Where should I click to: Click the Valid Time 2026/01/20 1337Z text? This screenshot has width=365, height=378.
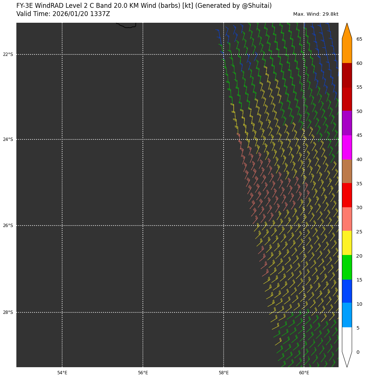coord(63,14)
